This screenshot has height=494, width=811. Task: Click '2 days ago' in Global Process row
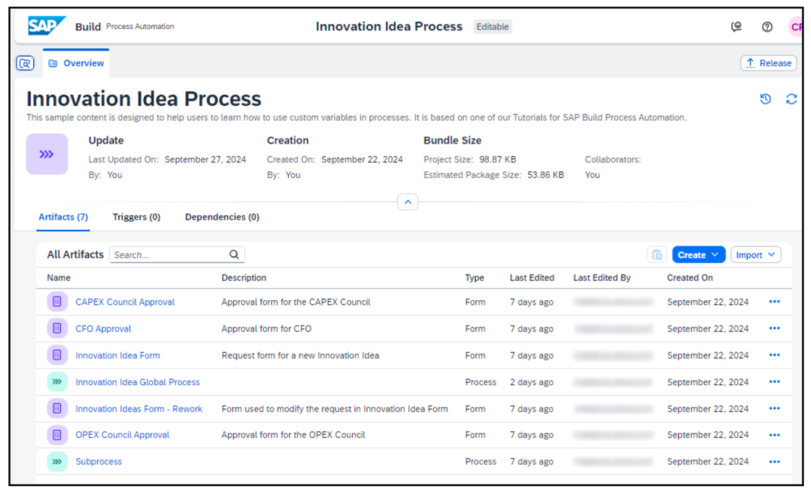click(x=532, y=382)
